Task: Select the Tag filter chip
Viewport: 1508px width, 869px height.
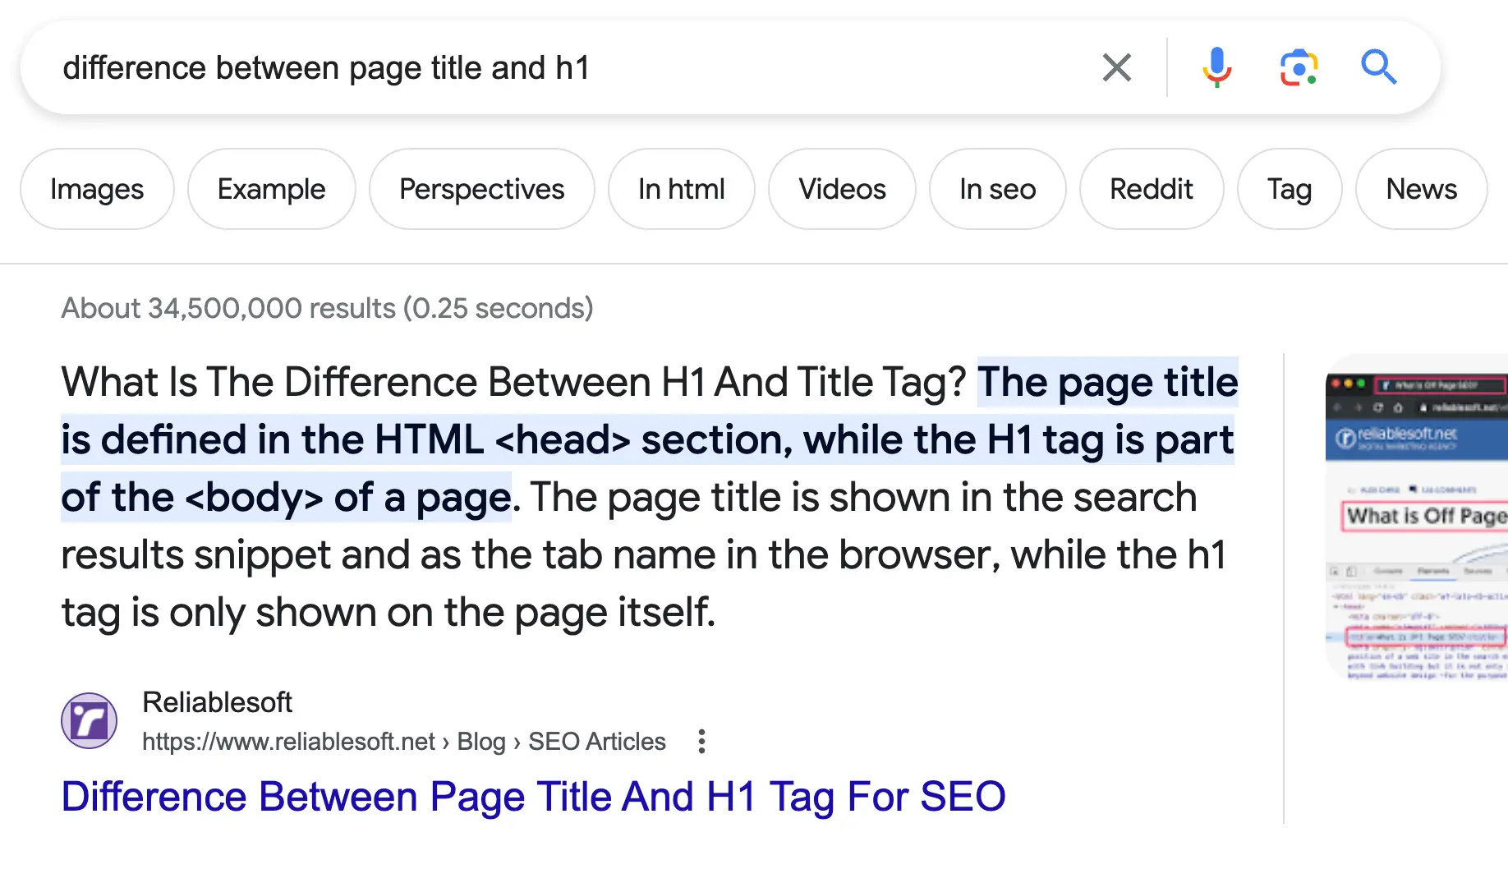Action: click(x=1289, y=189)
